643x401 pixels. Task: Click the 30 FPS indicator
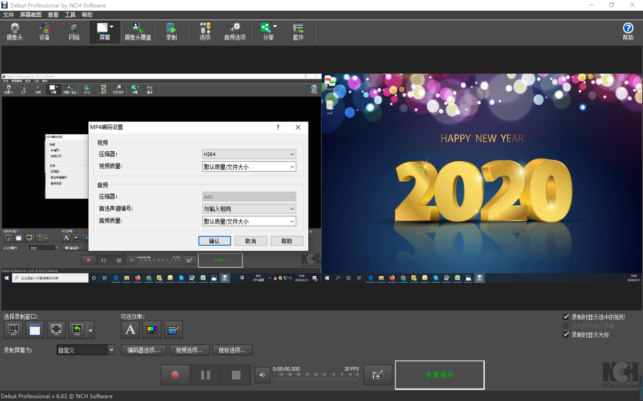click(351, 369)
